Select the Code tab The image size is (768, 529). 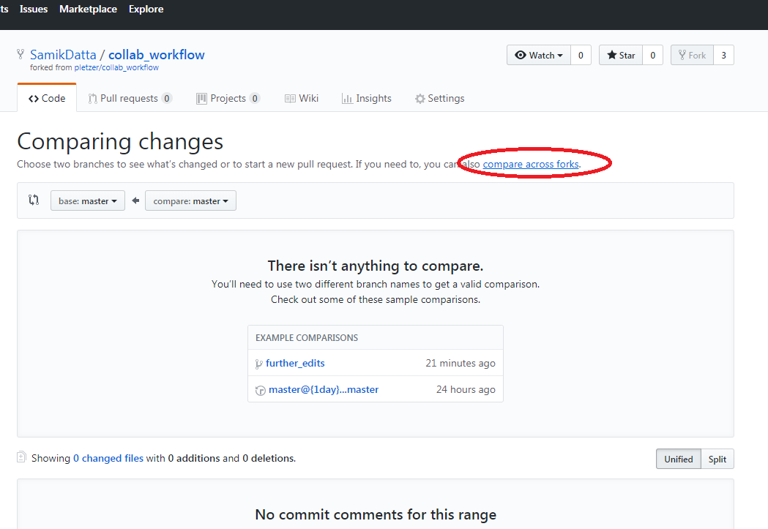[x=47, y=98]
